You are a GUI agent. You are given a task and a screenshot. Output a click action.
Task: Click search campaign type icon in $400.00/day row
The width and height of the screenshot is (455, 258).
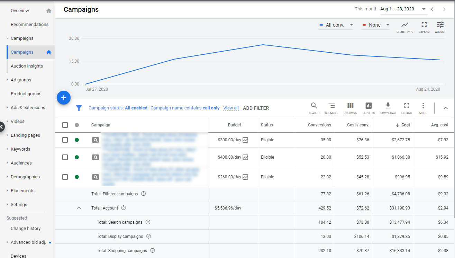pyautogui.click(x=95, y=157)
